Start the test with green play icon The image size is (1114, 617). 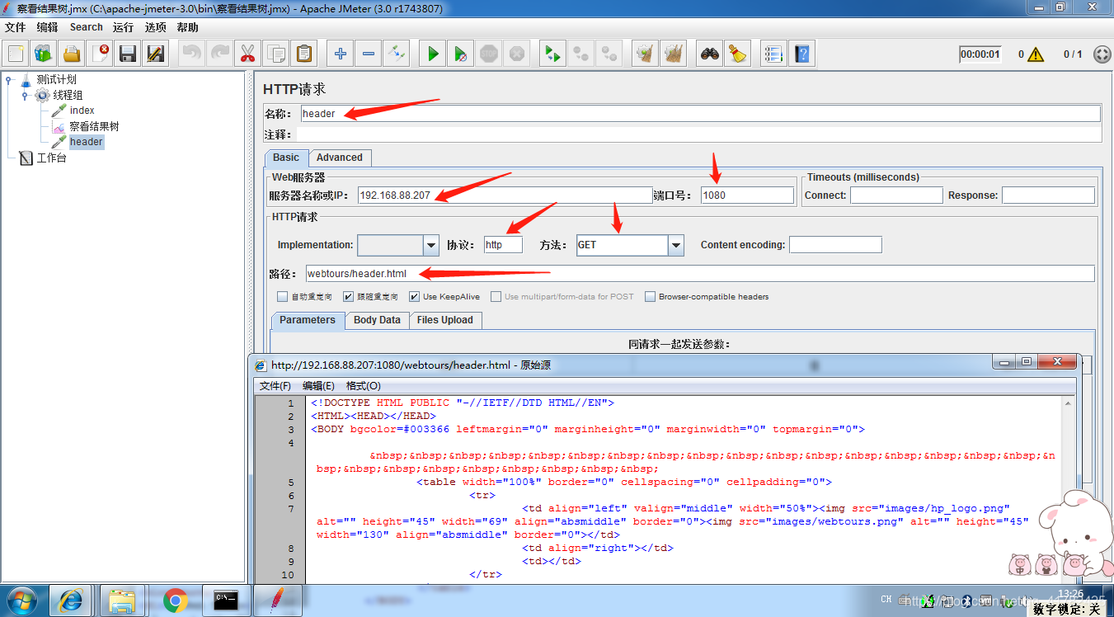pyautogui.click(x=432, y=54)
